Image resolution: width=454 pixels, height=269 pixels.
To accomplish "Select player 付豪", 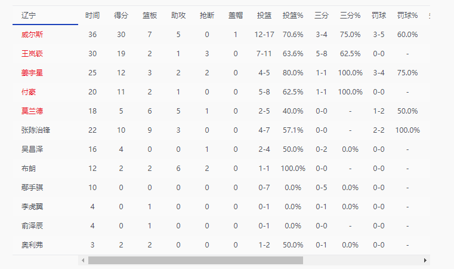I will (x=28, y=92).
